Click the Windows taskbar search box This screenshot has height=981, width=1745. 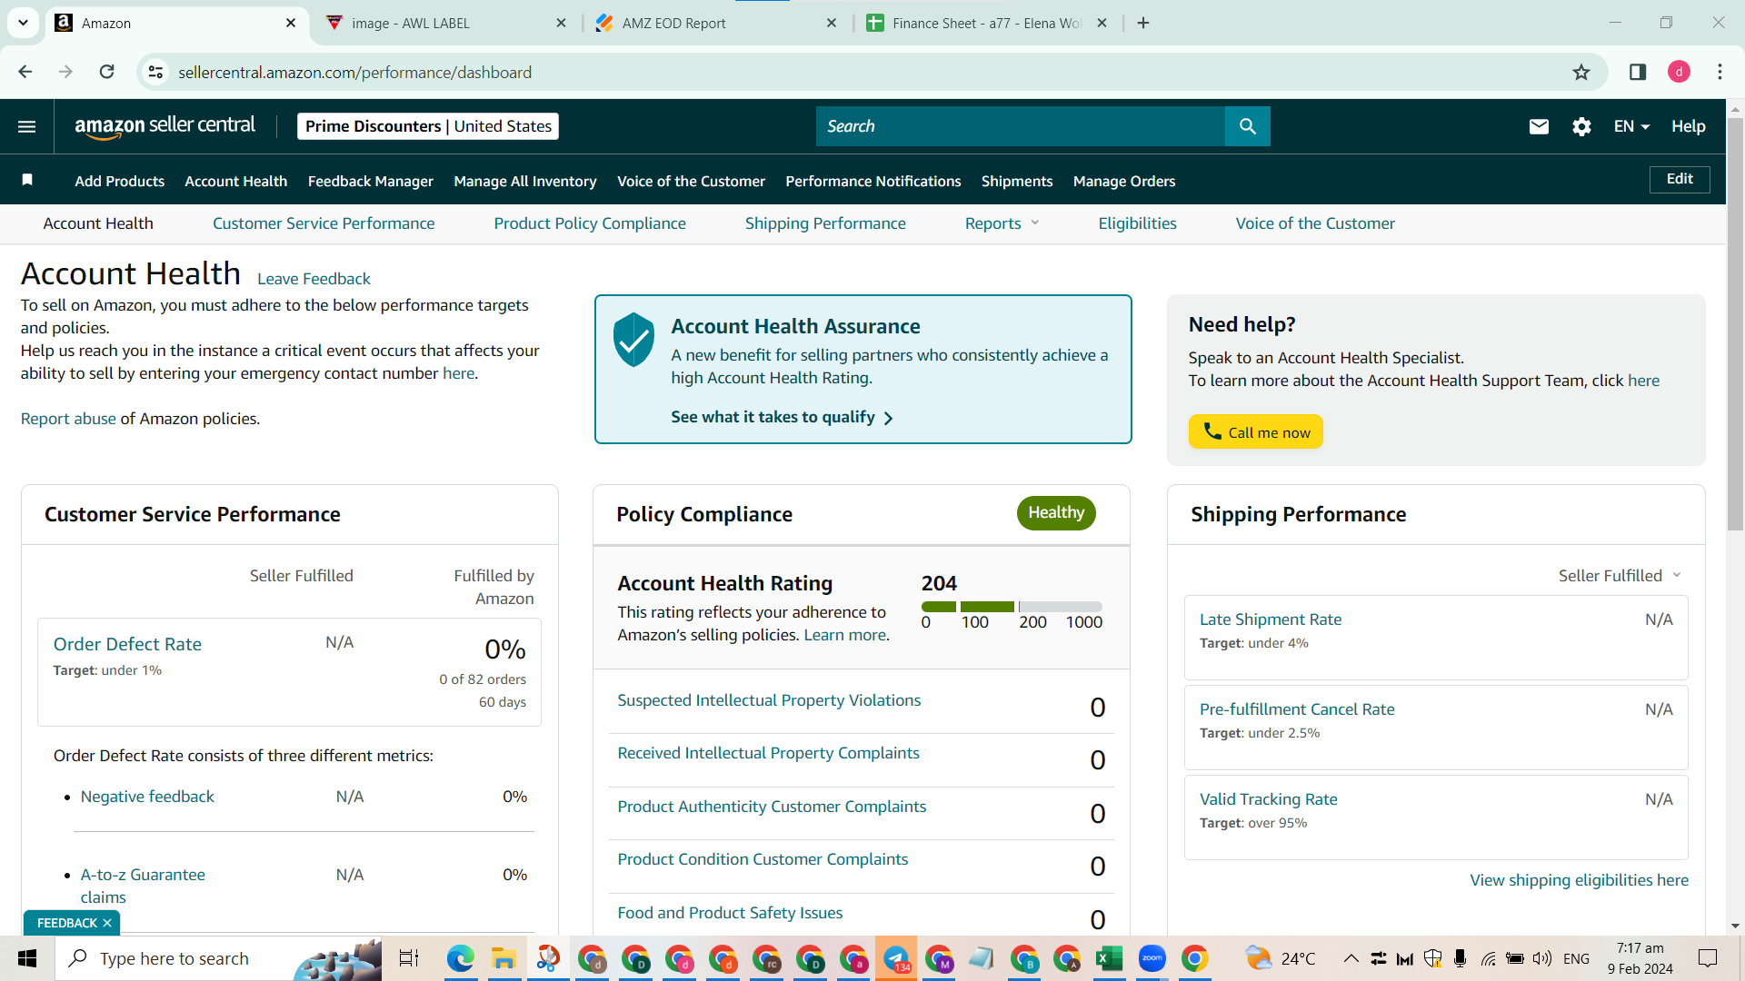click(218, 958)
